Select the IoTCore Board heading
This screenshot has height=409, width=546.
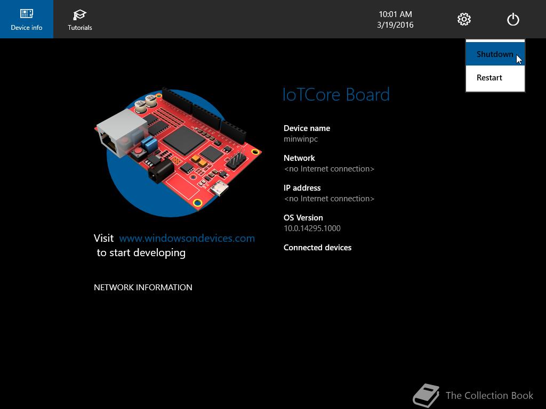tap(336, 95)
